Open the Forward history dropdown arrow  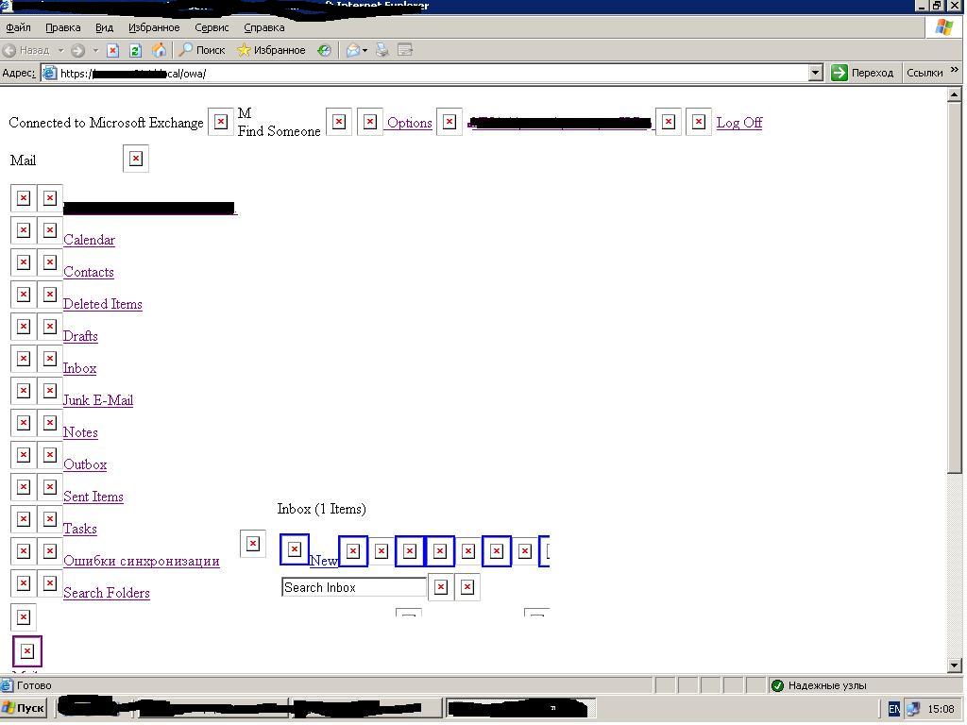tap(95, 51)
